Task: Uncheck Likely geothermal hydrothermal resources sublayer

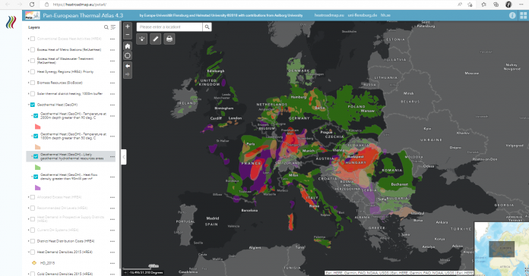Action: pos(36,156)
